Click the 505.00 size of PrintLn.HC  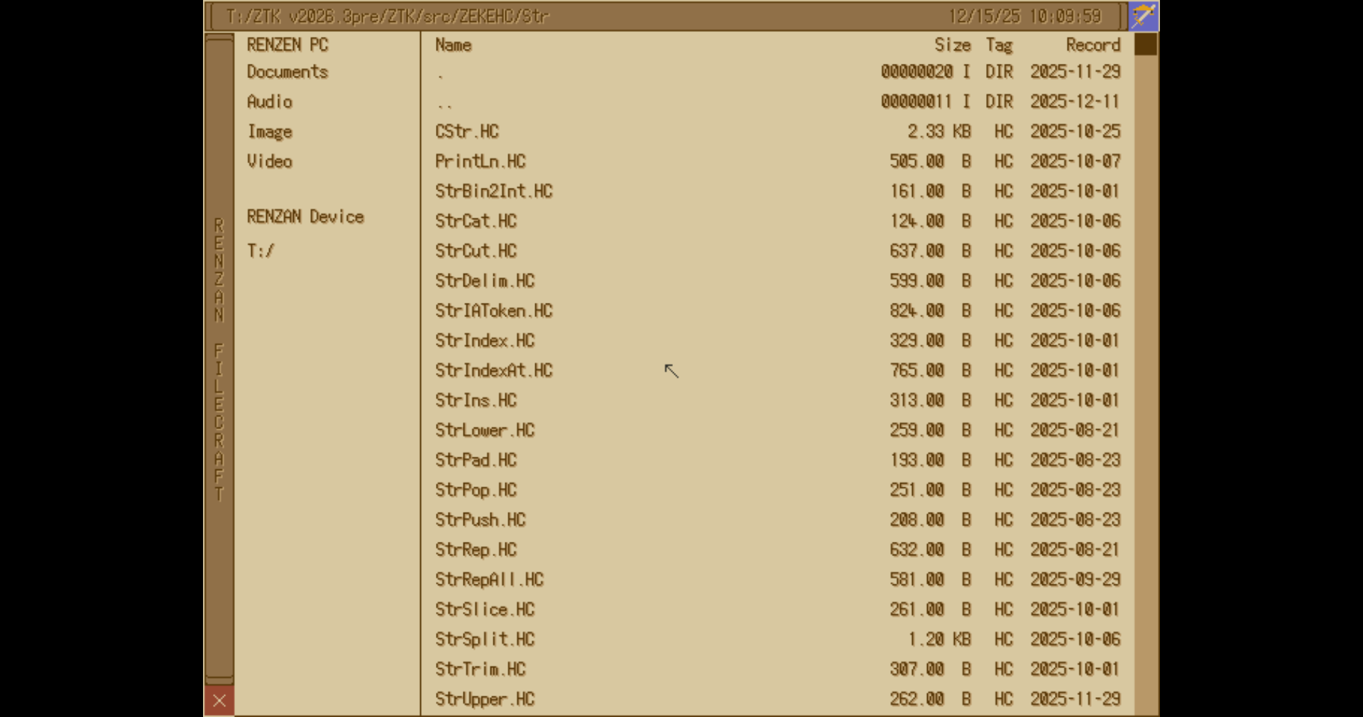pyautogui.click(x=916, y=161)
